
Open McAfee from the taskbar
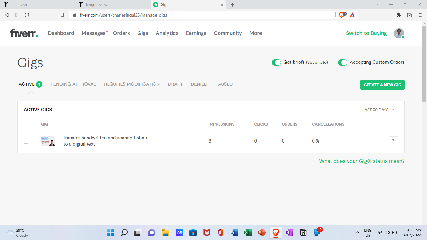207,232
